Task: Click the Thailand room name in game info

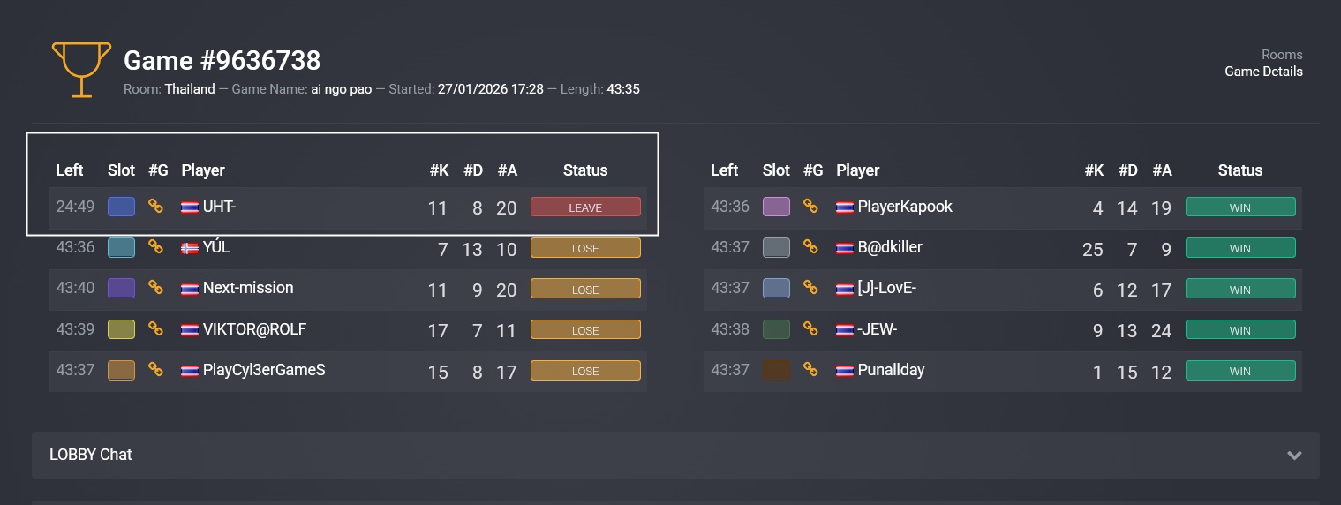Action: tap(190, 89)
